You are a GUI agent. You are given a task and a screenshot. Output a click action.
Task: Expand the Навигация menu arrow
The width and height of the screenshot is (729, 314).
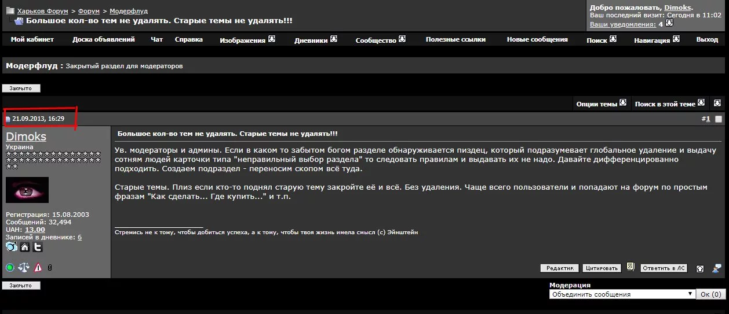click(676, 39)
